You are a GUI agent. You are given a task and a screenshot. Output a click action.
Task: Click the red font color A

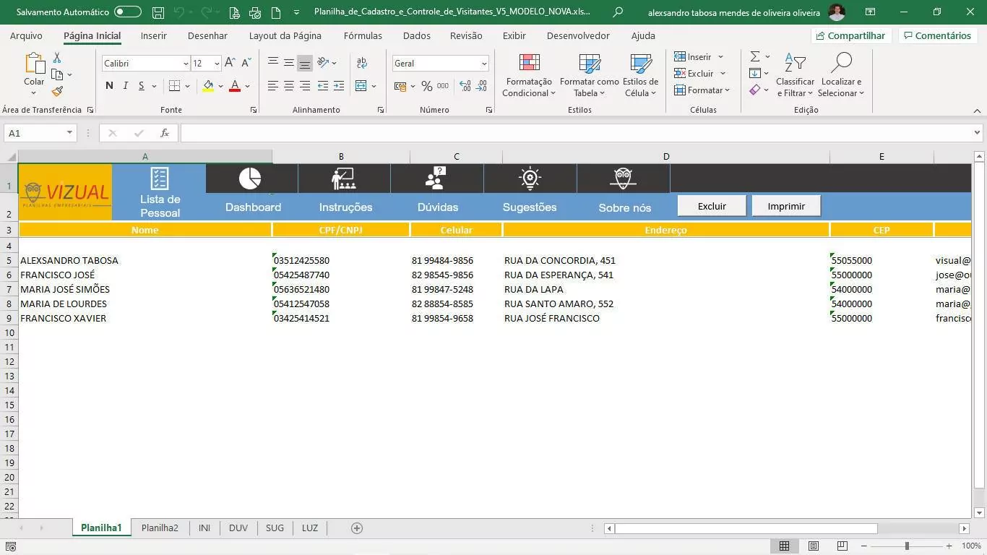(234, 86)
